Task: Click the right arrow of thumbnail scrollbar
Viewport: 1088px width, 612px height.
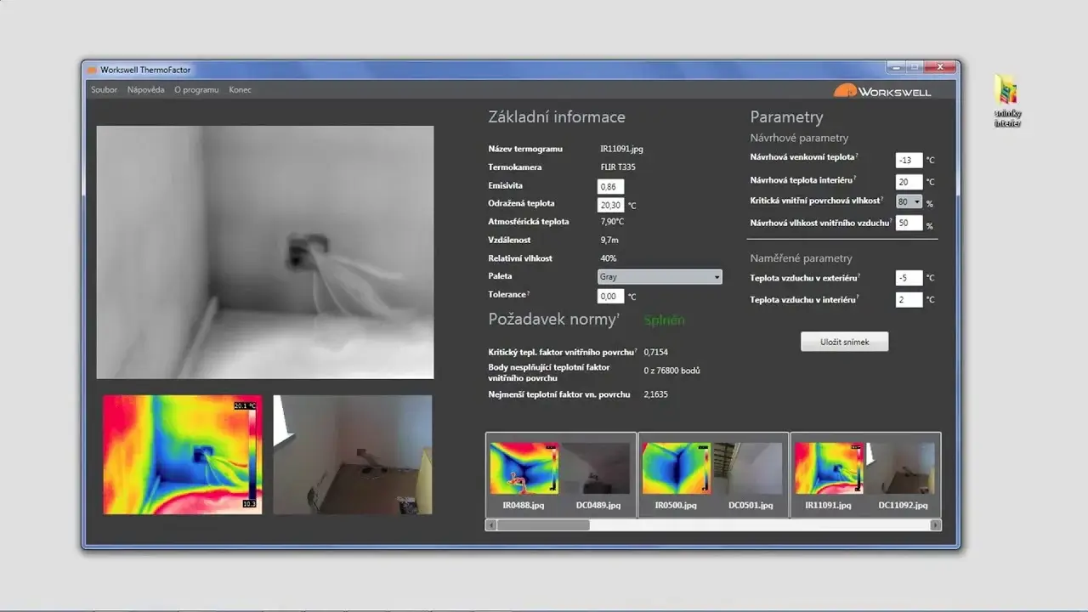Action: point(936,525)
